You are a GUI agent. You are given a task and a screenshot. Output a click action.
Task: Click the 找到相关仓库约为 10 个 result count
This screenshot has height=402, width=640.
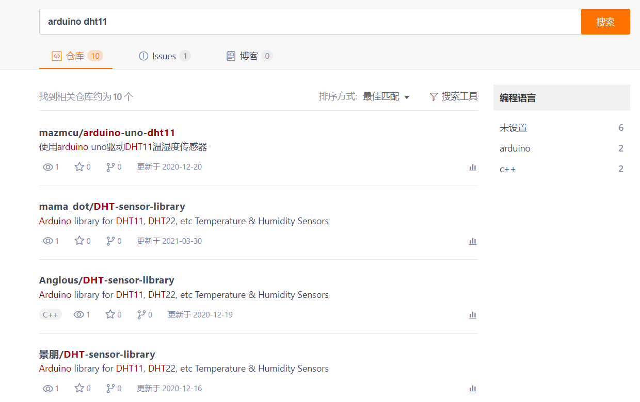(86, 96)
